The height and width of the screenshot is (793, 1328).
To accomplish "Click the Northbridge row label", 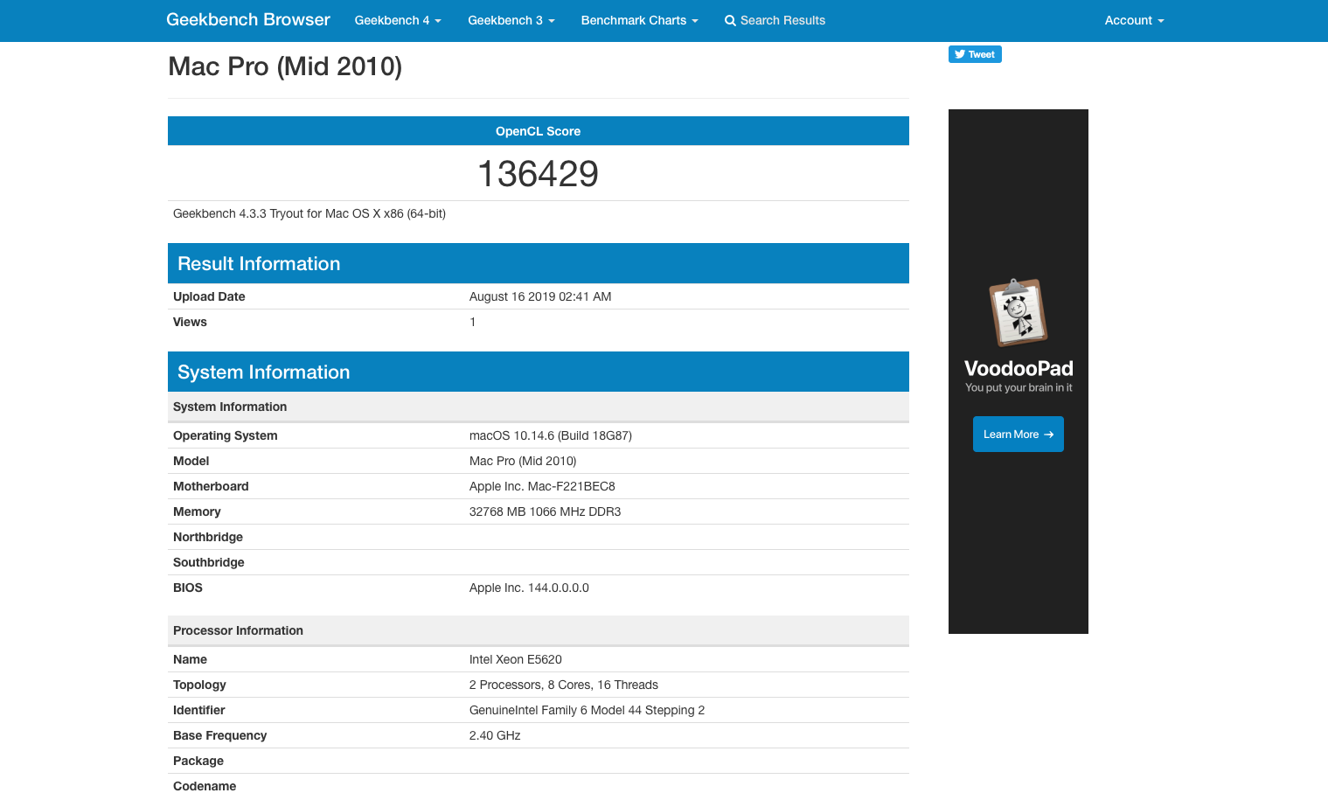I will coord(208,537).
